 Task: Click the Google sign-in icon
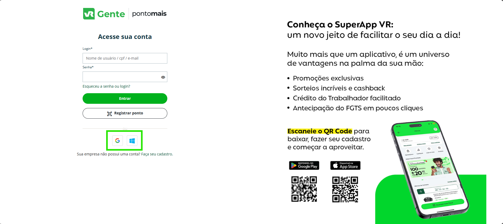pyautogui.click(x=118, y=141)
